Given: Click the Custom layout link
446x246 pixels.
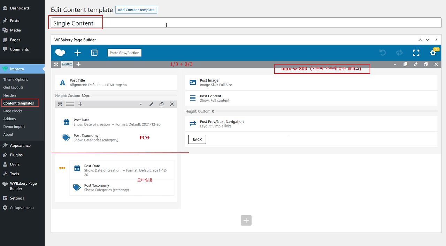Looking at the screenshot, I should 67,64.
